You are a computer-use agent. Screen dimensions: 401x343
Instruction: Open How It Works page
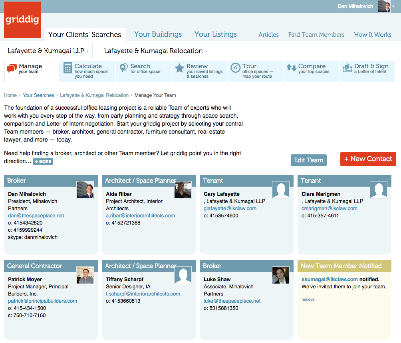(373, 34)
